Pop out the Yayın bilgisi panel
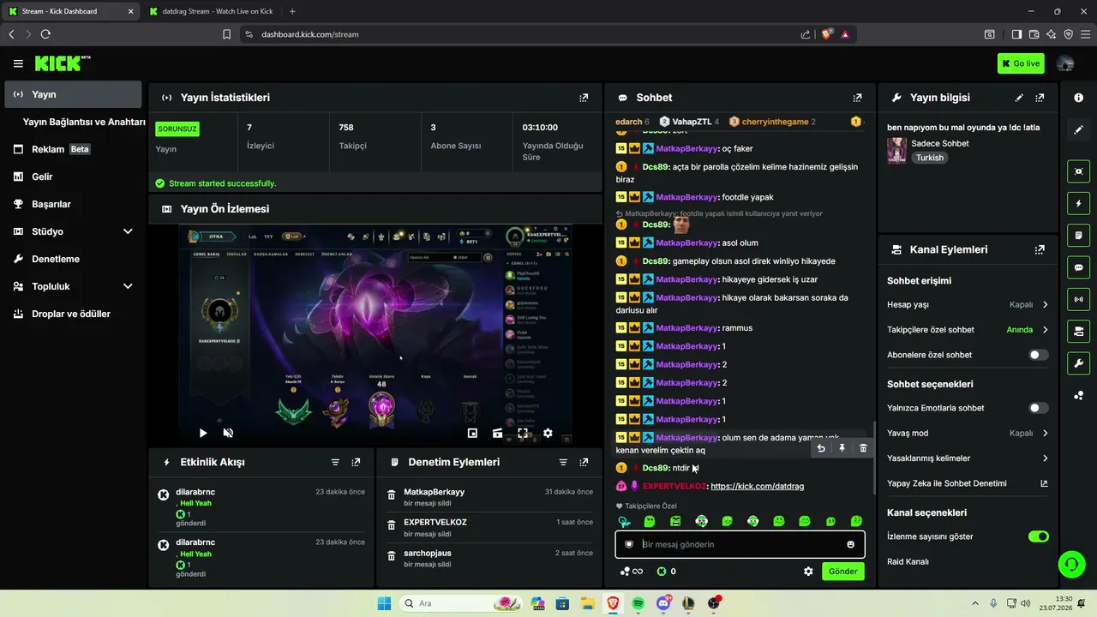 [1040, 98]
